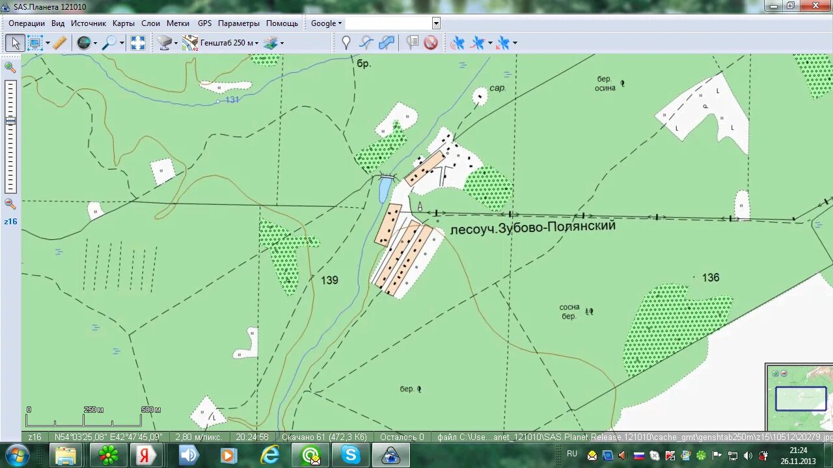Activate the rectangular selection tool
833x468 pixels.
(35, 43)
